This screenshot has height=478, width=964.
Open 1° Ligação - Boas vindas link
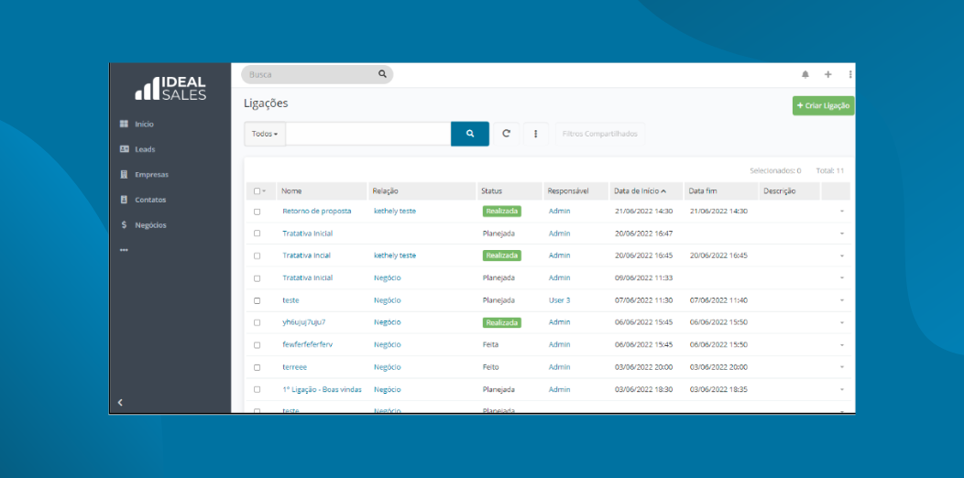322,389
